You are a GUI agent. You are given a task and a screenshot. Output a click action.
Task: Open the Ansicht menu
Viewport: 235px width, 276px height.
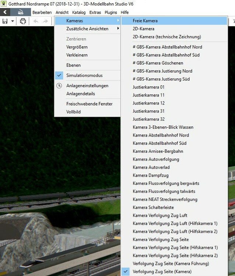(x=62, y=12)
